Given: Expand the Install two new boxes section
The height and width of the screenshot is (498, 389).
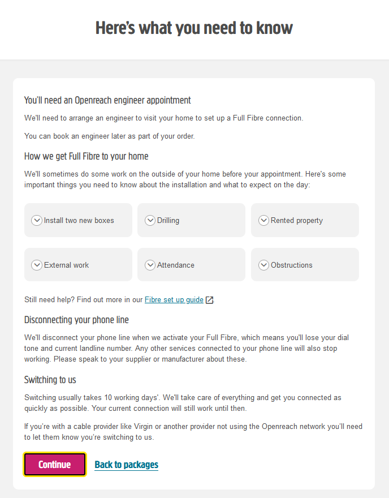Looking at the screenshot, I should click(79, 220).
